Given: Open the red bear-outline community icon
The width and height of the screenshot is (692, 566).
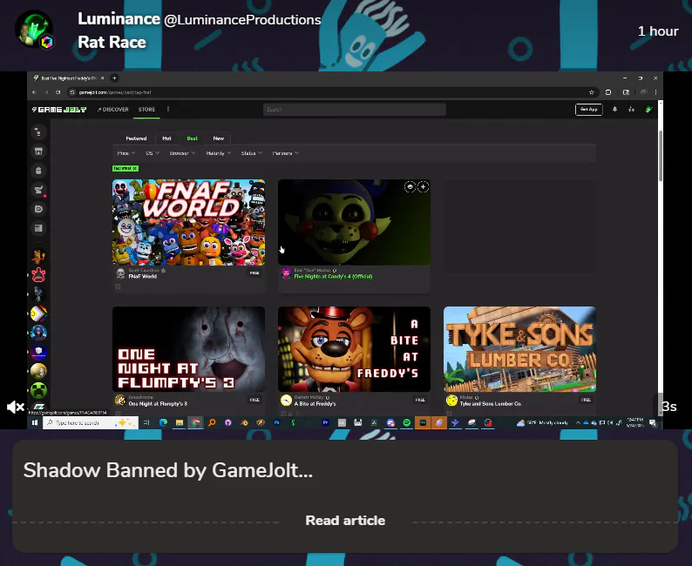Looking at the screenshot, I should [38, 275].
